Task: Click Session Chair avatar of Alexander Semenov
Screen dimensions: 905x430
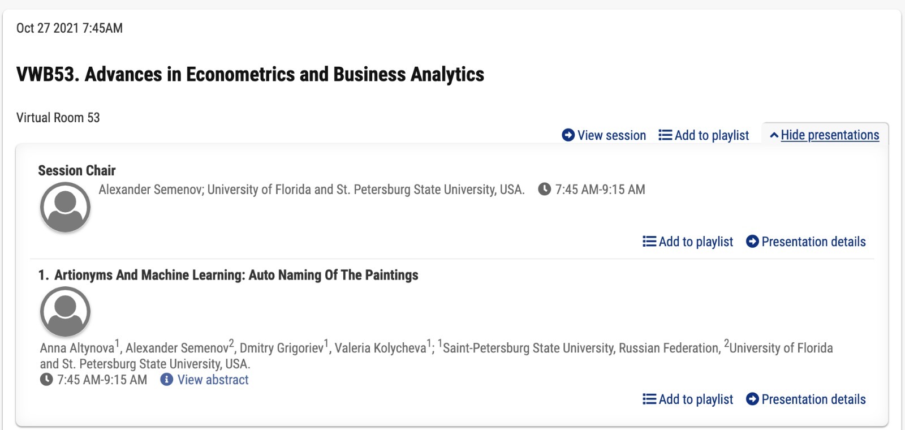Action: [x=65, y=207]
